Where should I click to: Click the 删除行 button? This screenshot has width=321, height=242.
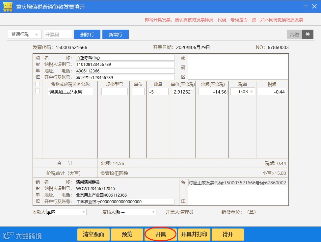[87, 34]
